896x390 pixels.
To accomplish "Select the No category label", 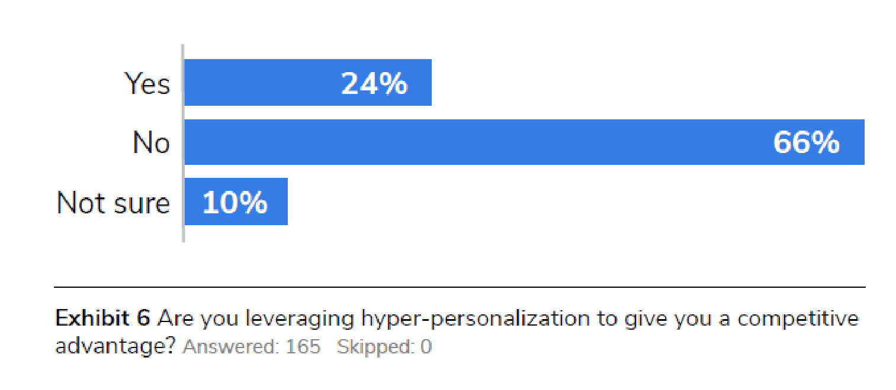I will point(152,143).
